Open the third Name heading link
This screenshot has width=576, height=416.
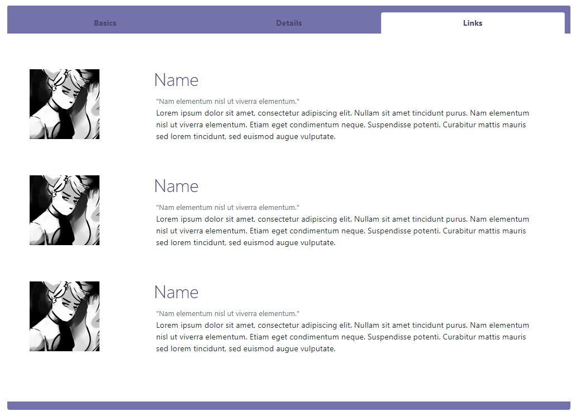click(177, 292)
